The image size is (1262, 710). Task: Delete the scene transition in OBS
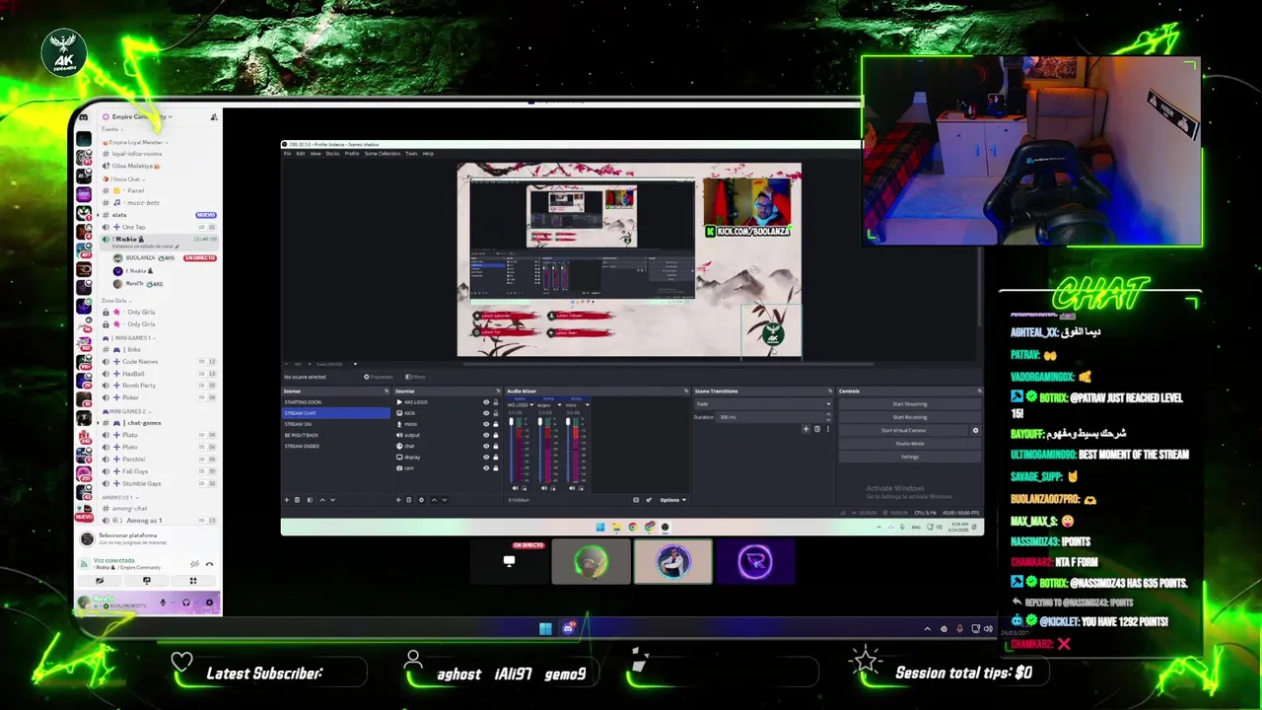coord(817,429)
